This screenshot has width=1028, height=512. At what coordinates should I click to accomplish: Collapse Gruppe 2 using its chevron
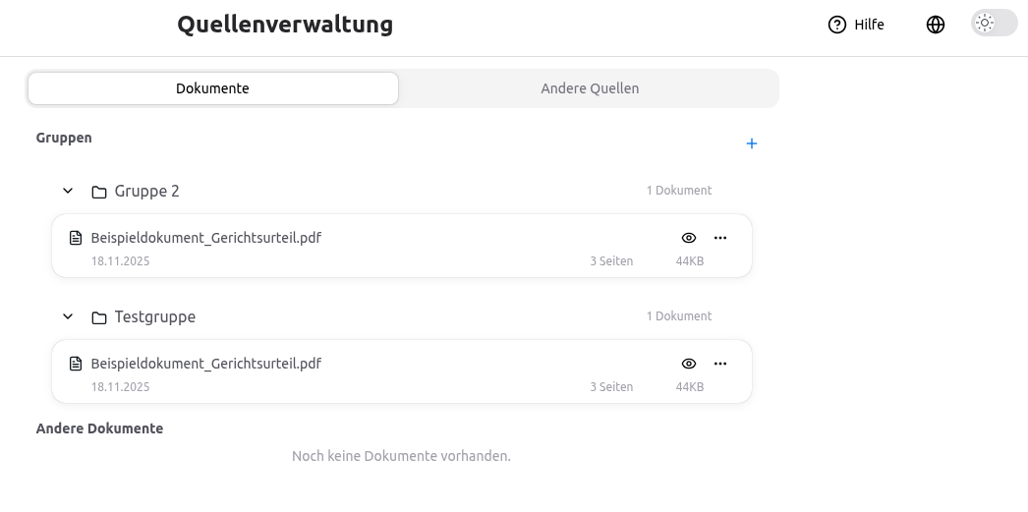pos(68,191)
